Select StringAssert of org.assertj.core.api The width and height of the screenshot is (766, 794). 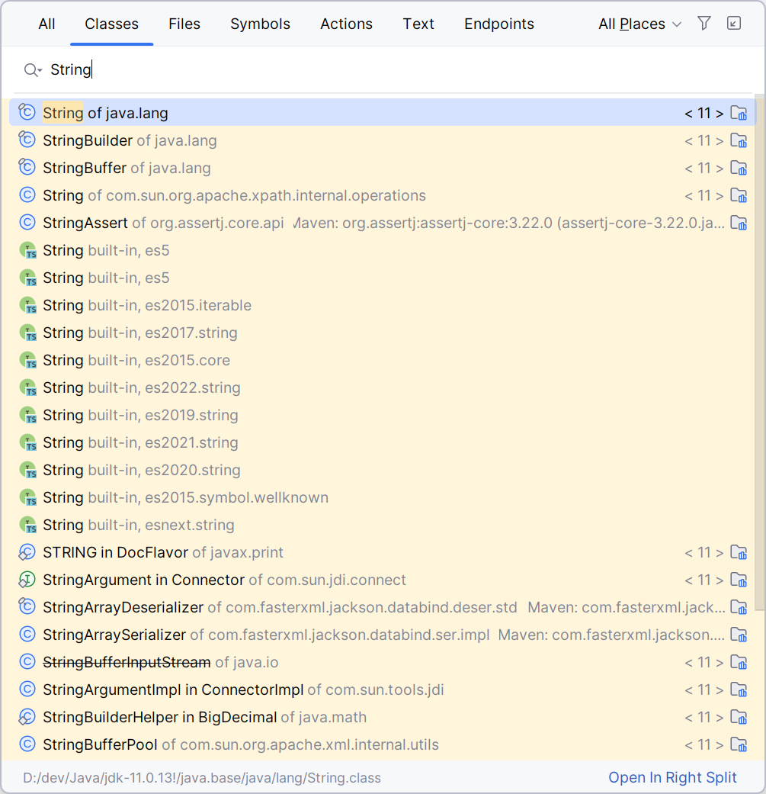pos(383,223)
